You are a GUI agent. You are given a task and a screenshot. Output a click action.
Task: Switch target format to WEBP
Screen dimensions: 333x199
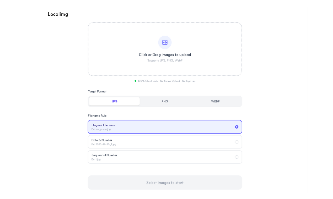point(215,101)
